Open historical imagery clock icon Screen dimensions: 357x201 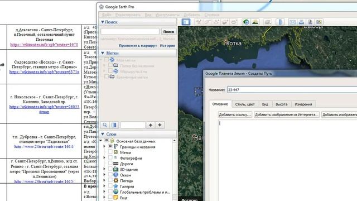[246, 22]
